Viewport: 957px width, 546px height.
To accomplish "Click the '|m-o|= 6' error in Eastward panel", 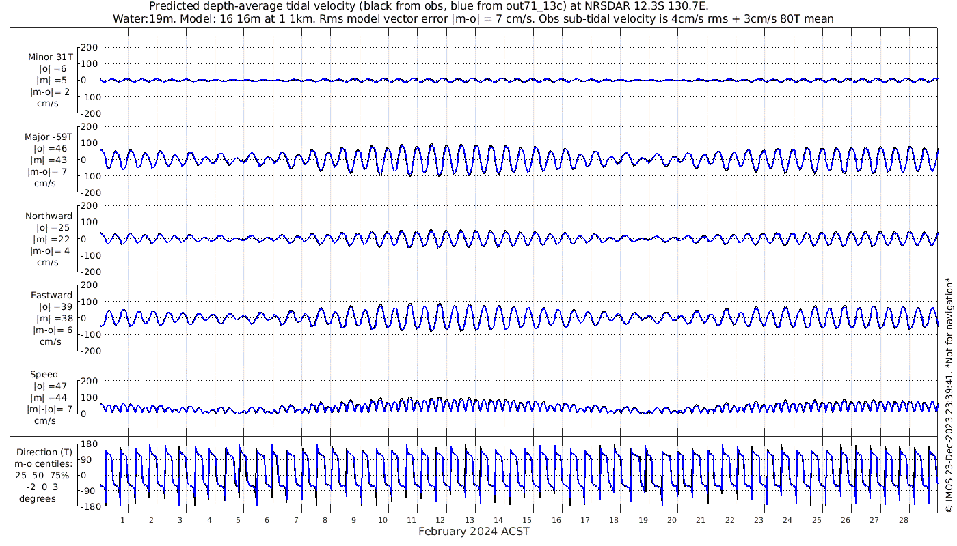I will (x=53, y=330).
